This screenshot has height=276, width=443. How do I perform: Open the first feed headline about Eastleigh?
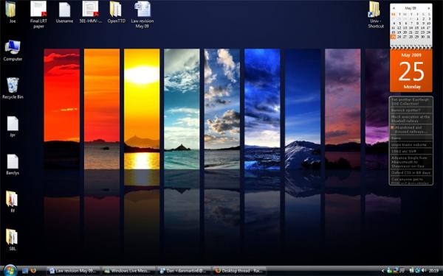point(411,102)
